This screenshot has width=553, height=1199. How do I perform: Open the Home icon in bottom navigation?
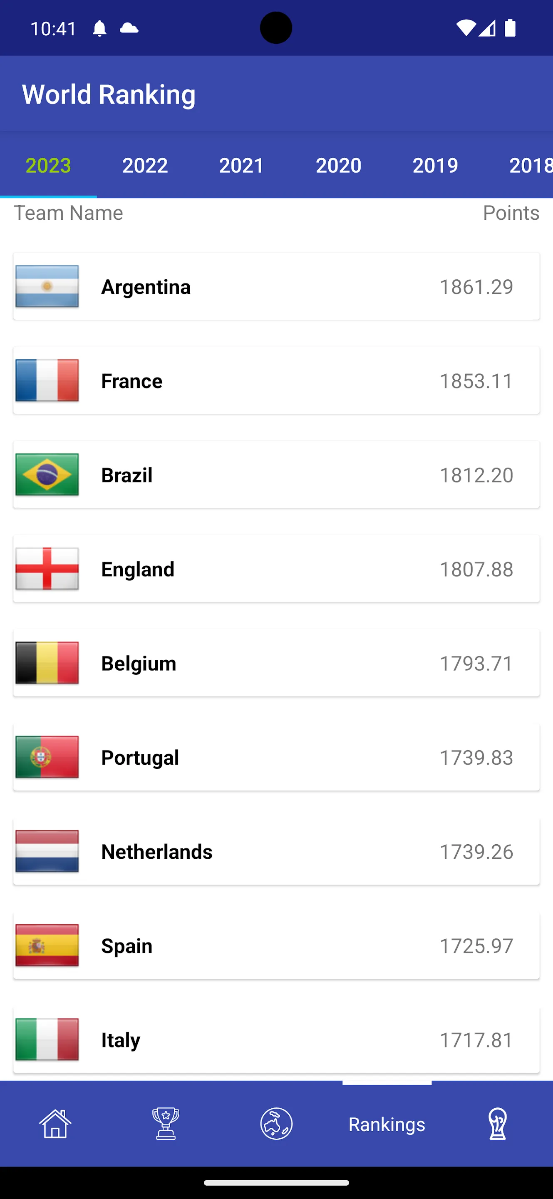coord(55,1124)
